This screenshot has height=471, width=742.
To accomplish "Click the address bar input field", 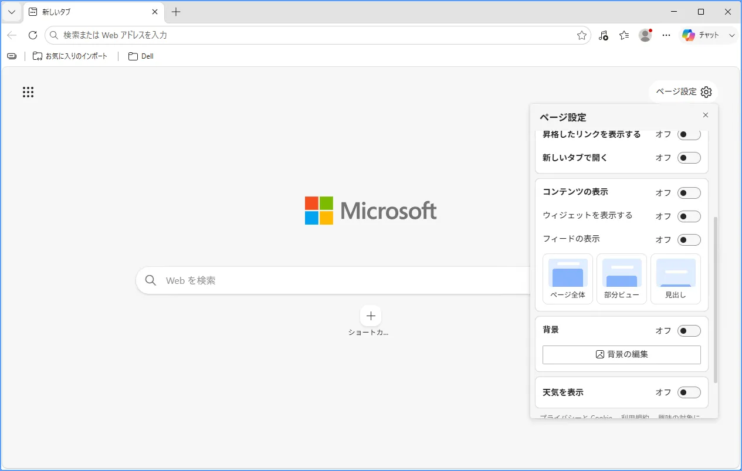I will 317,35.
